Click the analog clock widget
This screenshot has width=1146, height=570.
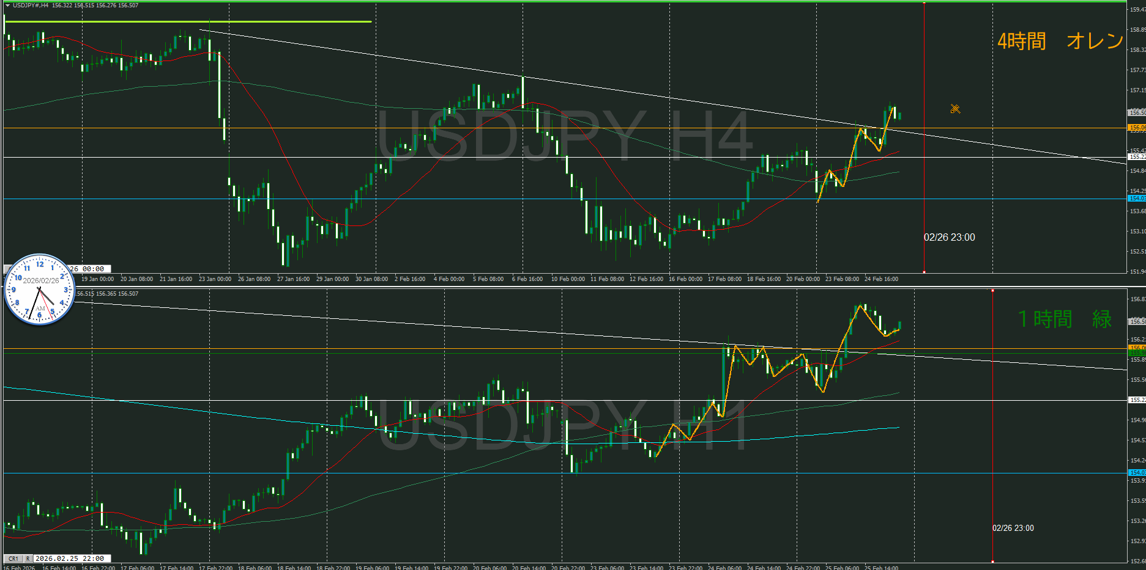[x=40, y=289]
